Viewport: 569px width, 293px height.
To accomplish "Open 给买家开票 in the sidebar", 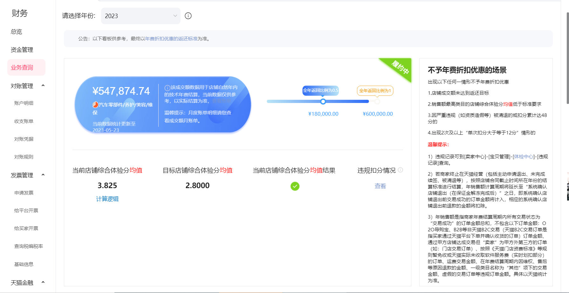I will click(26, 228).
